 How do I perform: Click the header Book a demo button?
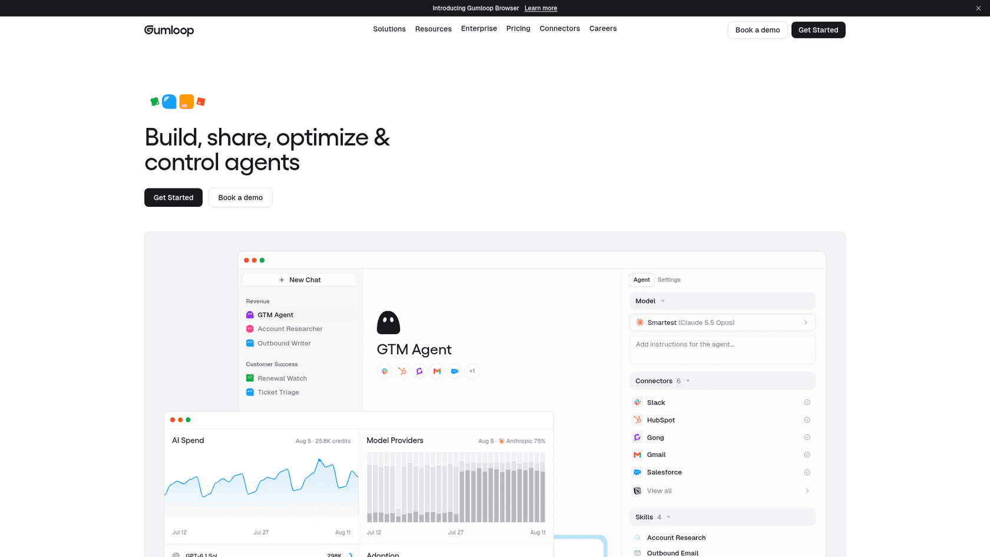pos(757,30)
